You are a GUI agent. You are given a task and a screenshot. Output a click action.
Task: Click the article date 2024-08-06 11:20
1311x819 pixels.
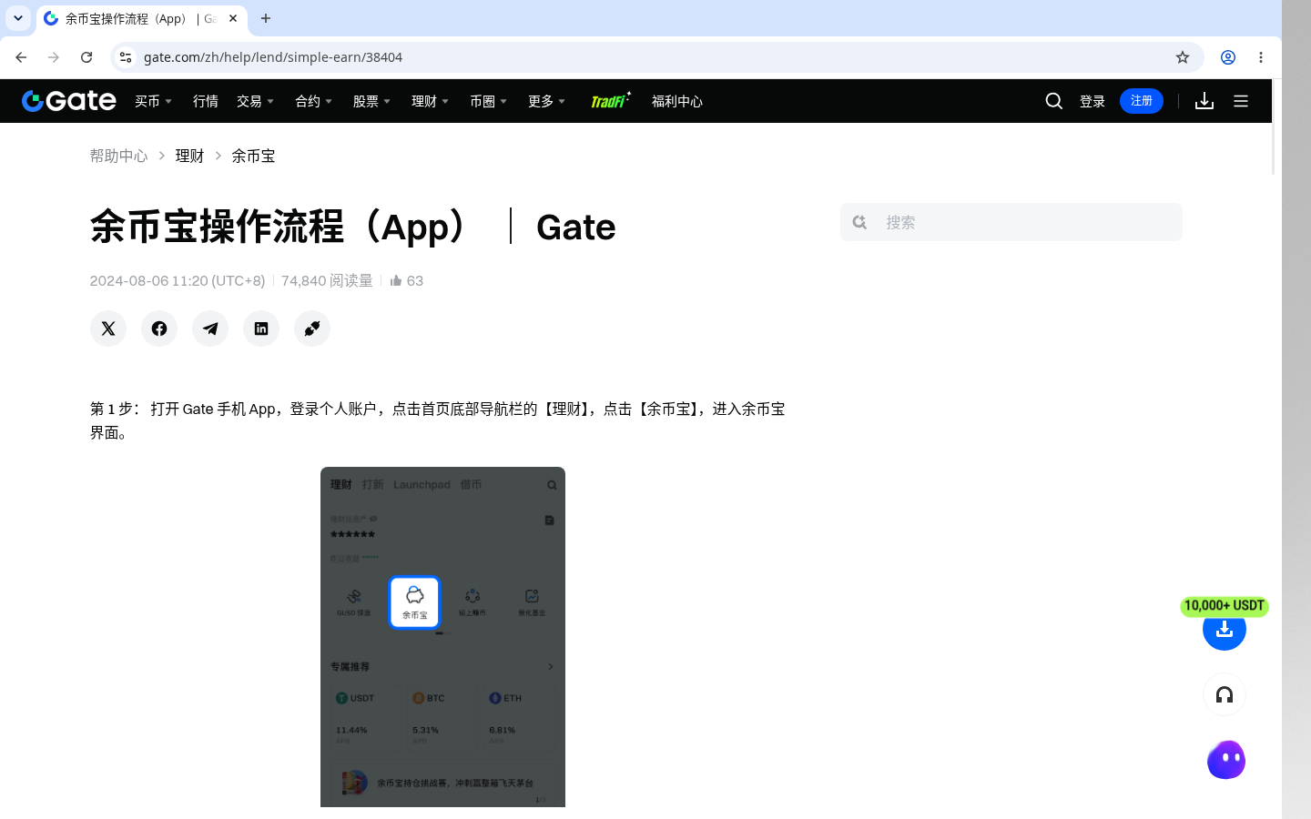178,280
